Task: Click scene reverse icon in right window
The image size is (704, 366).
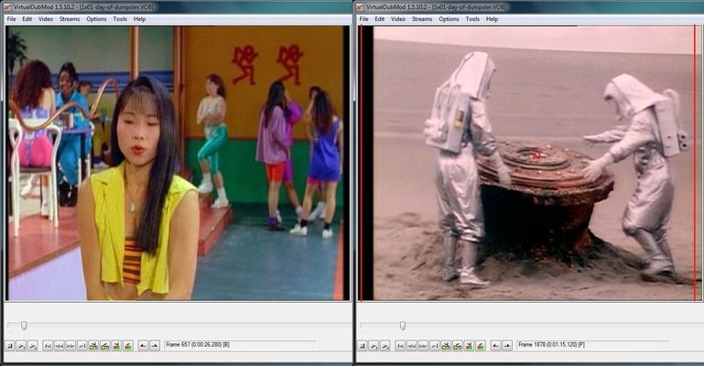Action: [469, 345]
